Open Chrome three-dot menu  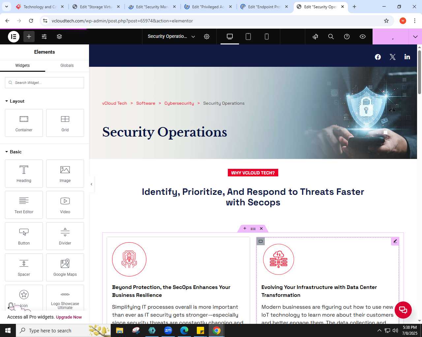[414, 21]
